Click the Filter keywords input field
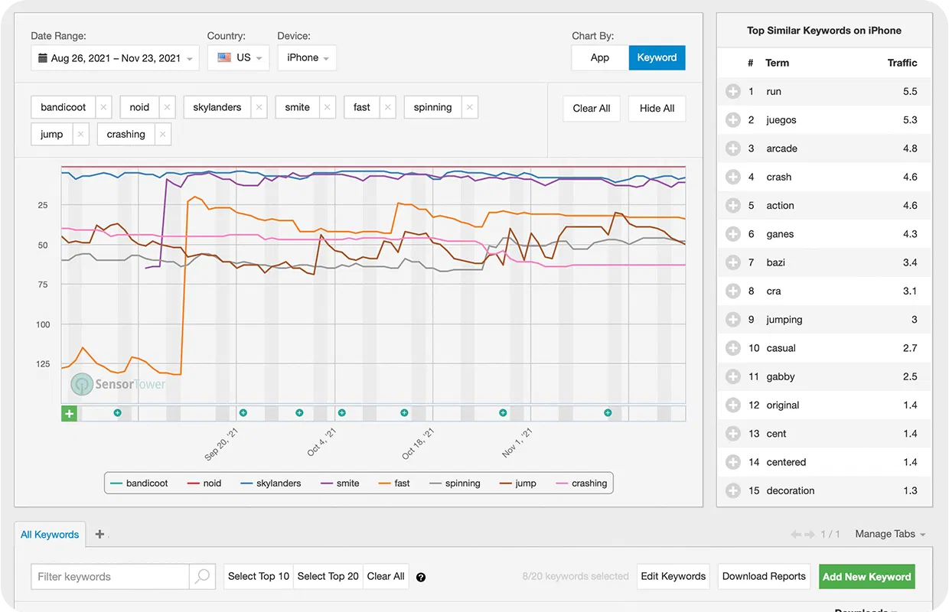Image resolution: width=949 pixels, height=612 pixels. pyautogui.click(x=110, y=577)
